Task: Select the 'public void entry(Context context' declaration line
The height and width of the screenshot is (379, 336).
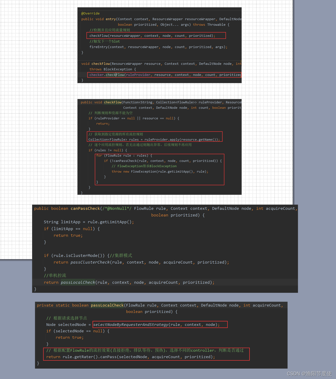Action: (161, 19)
